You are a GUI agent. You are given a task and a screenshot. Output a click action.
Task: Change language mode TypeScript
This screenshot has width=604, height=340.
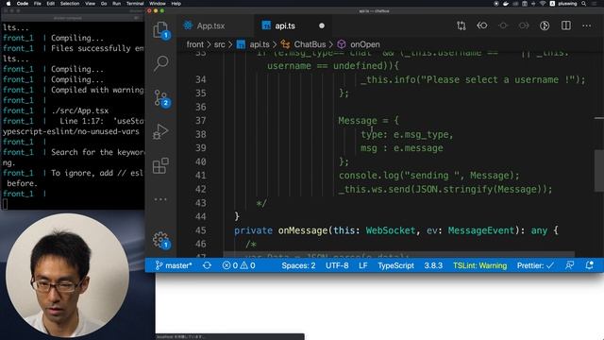(x=395, y=265)
